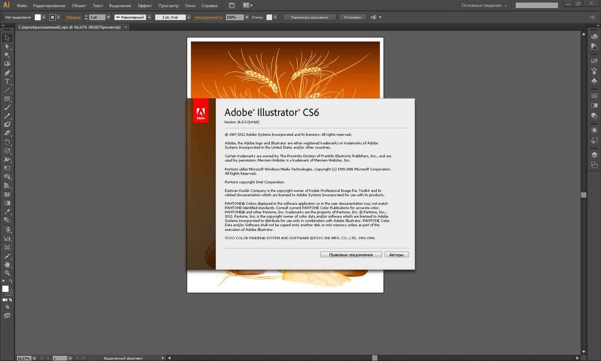
Task: Open the Эффект menu
Action: click(x=145, y=6)
